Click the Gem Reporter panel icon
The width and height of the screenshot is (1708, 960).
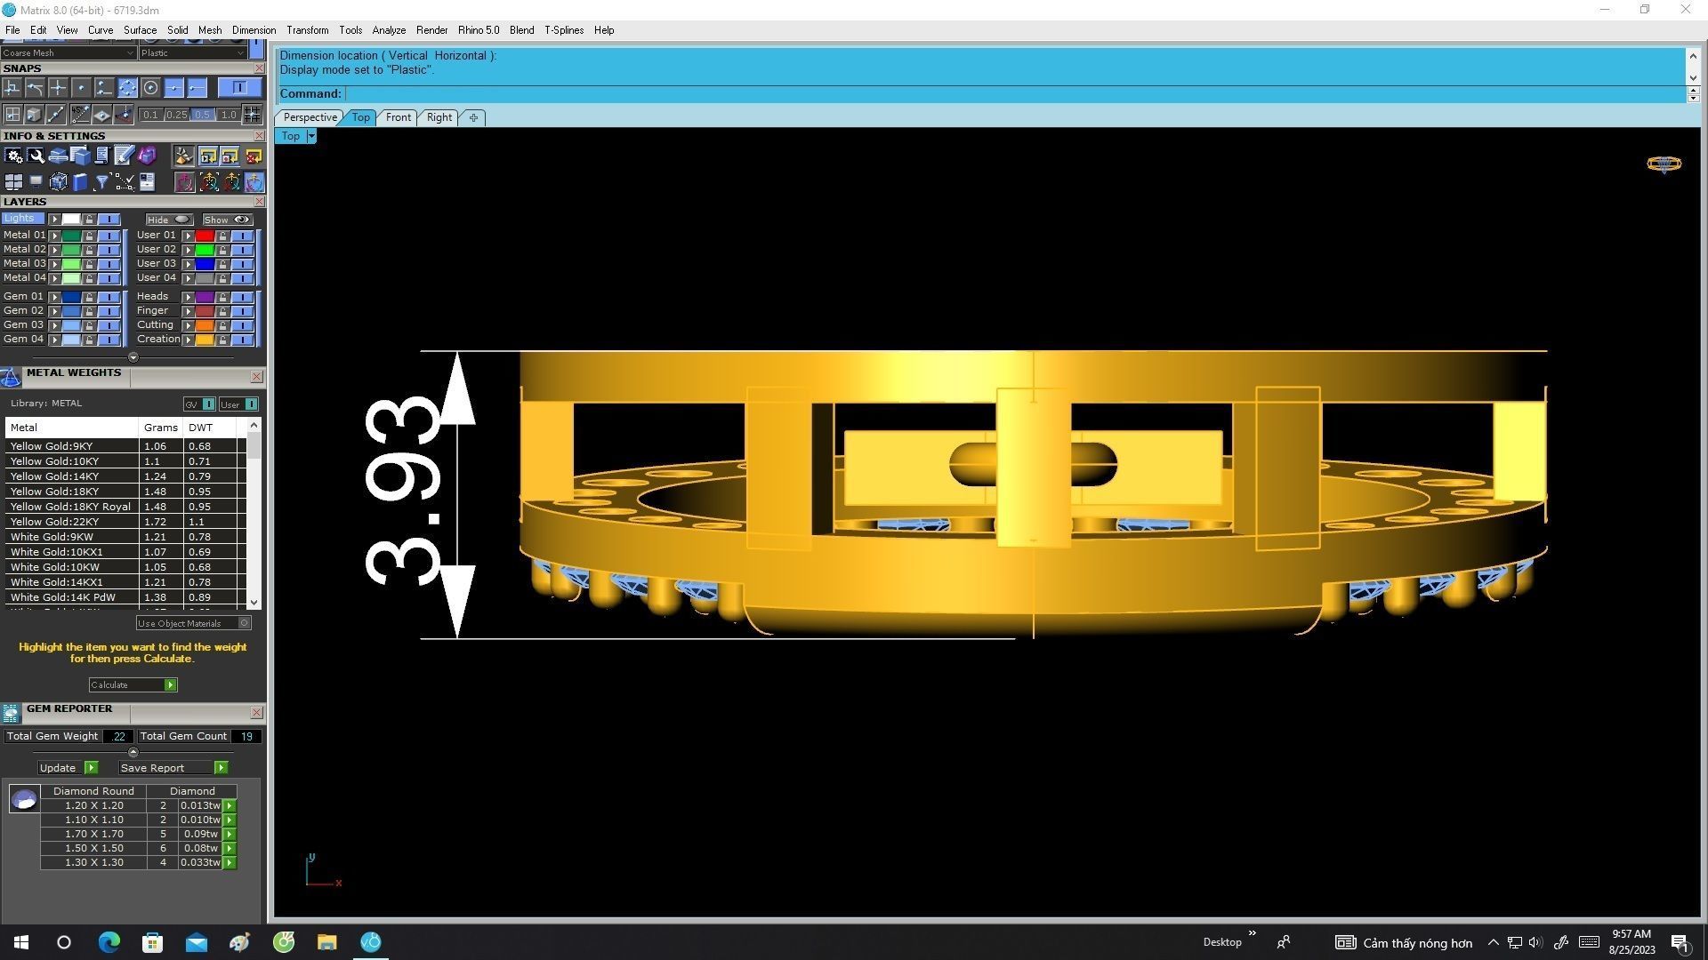tap(11, 714)
